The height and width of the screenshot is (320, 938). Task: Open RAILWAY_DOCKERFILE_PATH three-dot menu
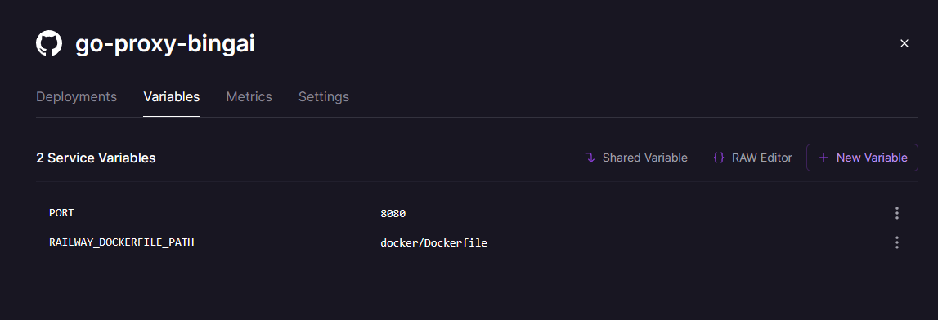click(897, 242)
